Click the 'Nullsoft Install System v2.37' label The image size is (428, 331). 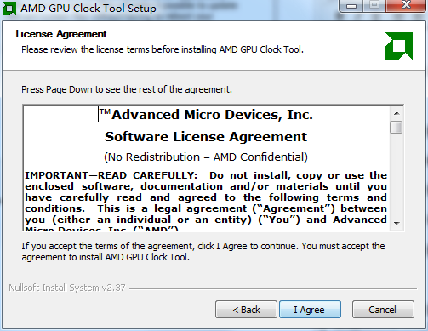(67, 288)
